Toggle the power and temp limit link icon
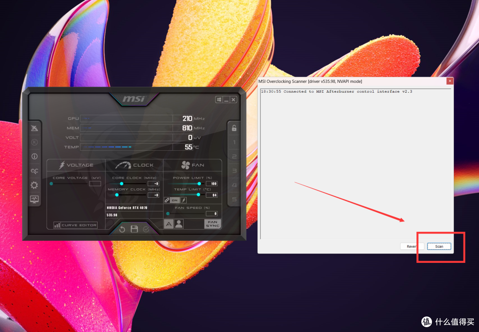This screenshot has width=479, height=332. [167, 200]
